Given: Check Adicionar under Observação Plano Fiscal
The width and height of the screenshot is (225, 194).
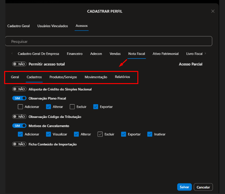Looking at the screenshot, I should pos(20,107).
